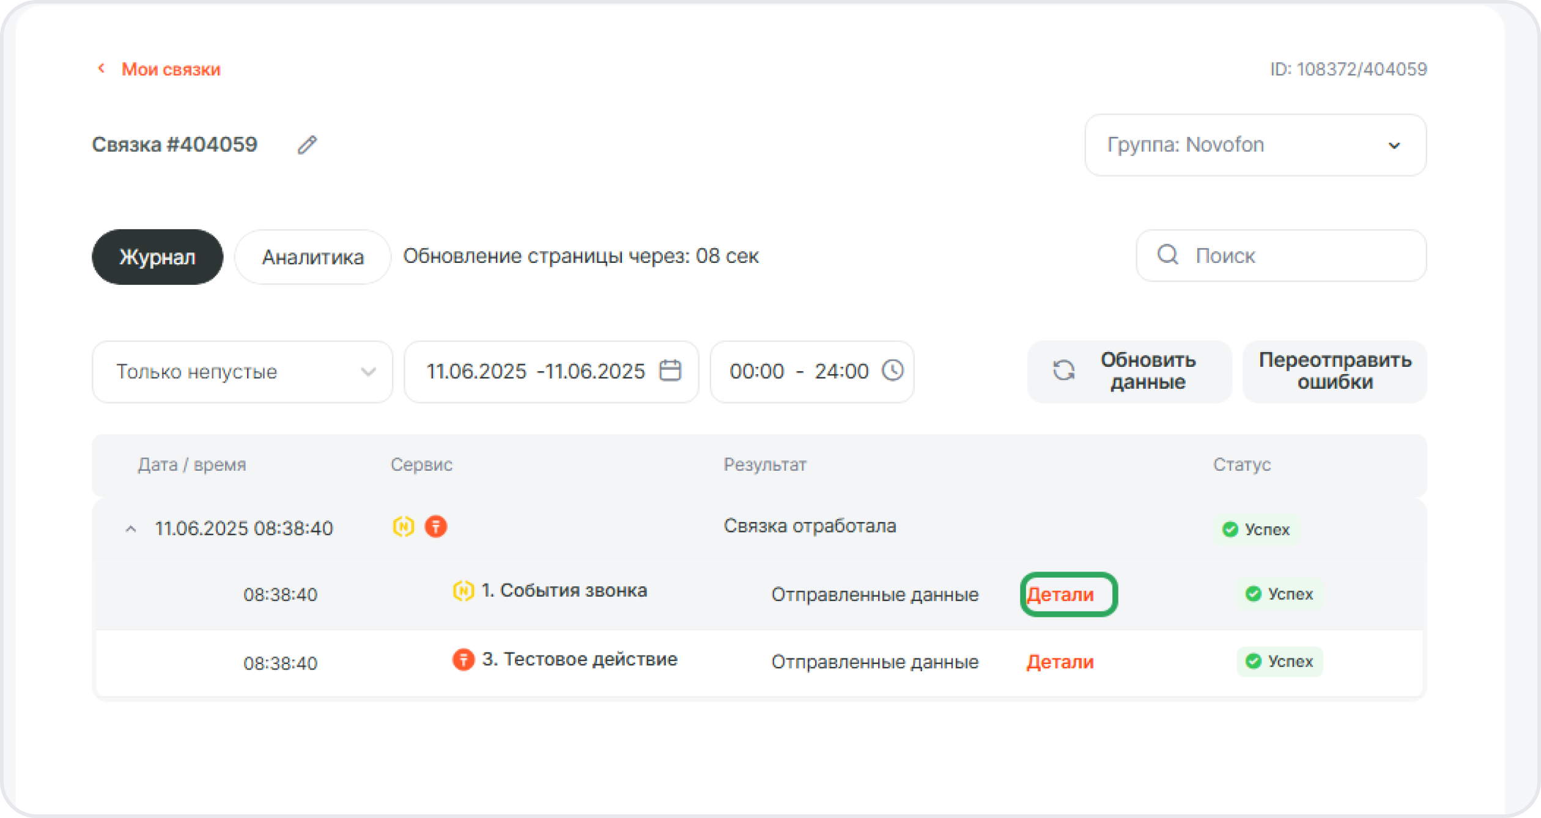
Task: Click the Novofon icon beside События звонка
Action: coord(463,591)
